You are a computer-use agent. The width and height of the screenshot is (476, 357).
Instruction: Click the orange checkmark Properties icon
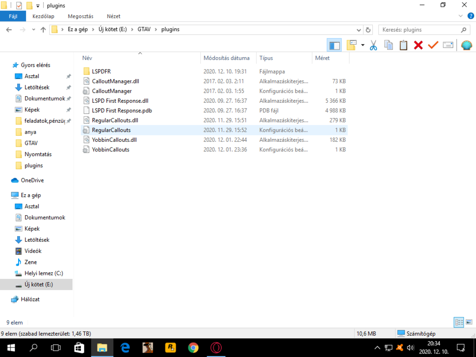click(433, 45)
